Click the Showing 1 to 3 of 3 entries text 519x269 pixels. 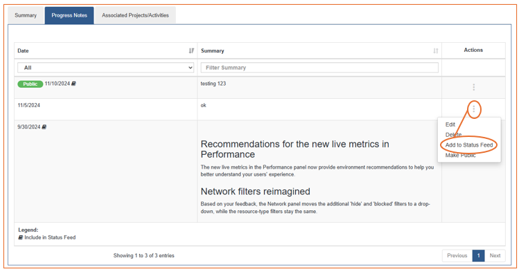tap(143, 255)
